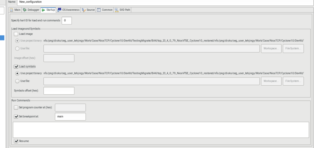Viewport: 314px width, 148px height.
Task: Open the OS Awareness tab
Action: click(68, 10)
